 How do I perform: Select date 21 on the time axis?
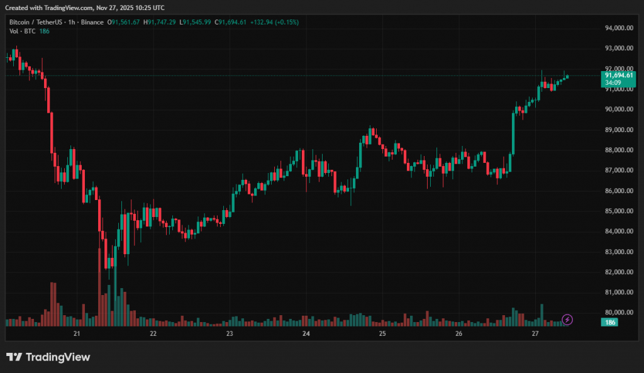[77, 334]
